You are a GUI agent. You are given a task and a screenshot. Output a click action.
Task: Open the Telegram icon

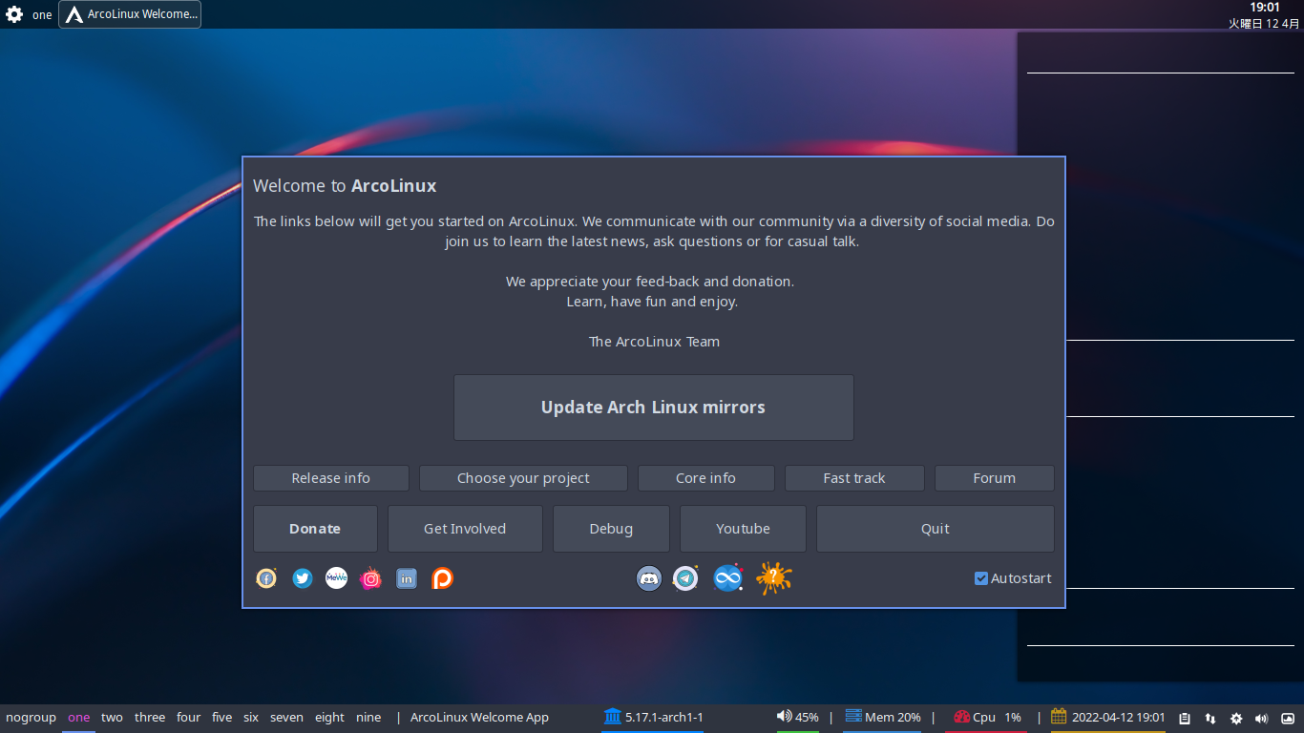tap(685, 578)
